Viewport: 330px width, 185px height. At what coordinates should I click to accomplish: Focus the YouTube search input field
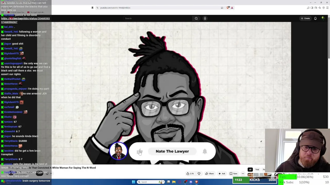coord(158,18)
